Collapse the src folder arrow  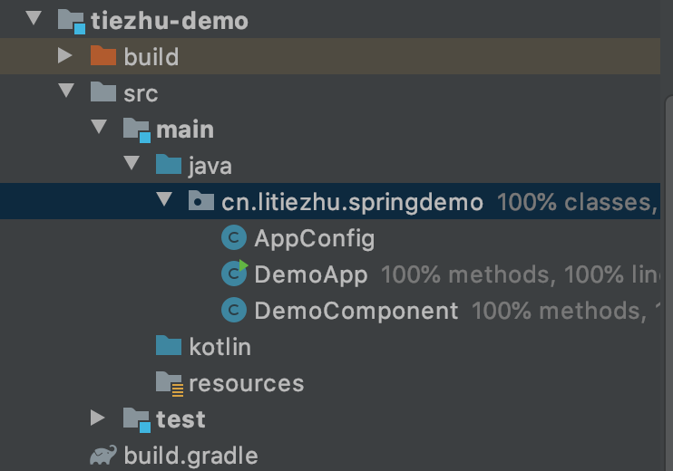tap(66, 92)
